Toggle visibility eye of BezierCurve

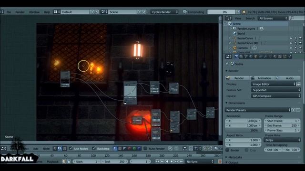[x=291, y=38]
